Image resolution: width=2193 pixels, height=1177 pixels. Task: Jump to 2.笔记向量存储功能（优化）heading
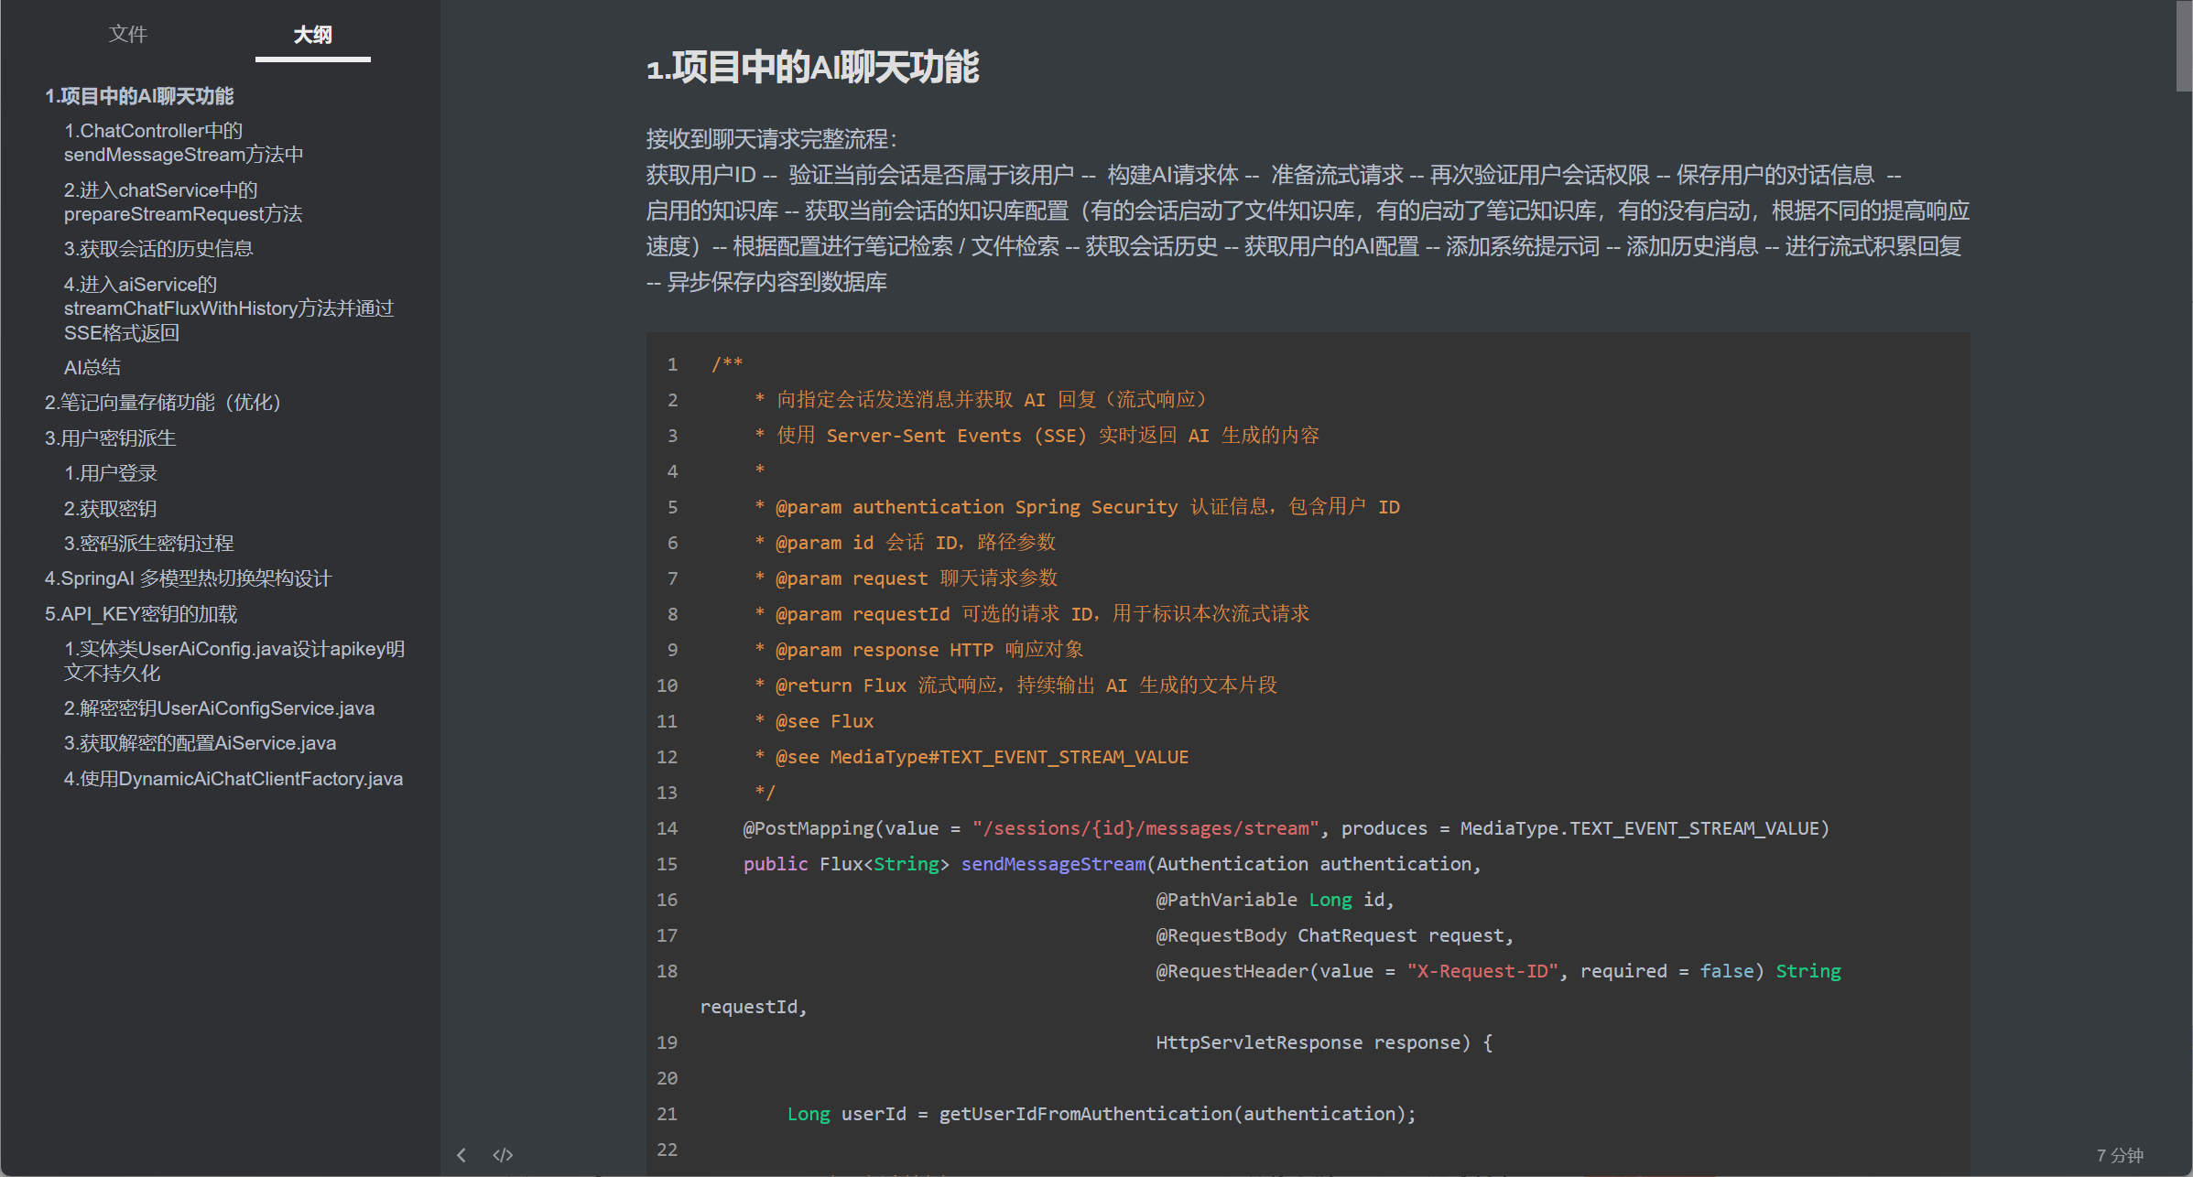(163, 403)
